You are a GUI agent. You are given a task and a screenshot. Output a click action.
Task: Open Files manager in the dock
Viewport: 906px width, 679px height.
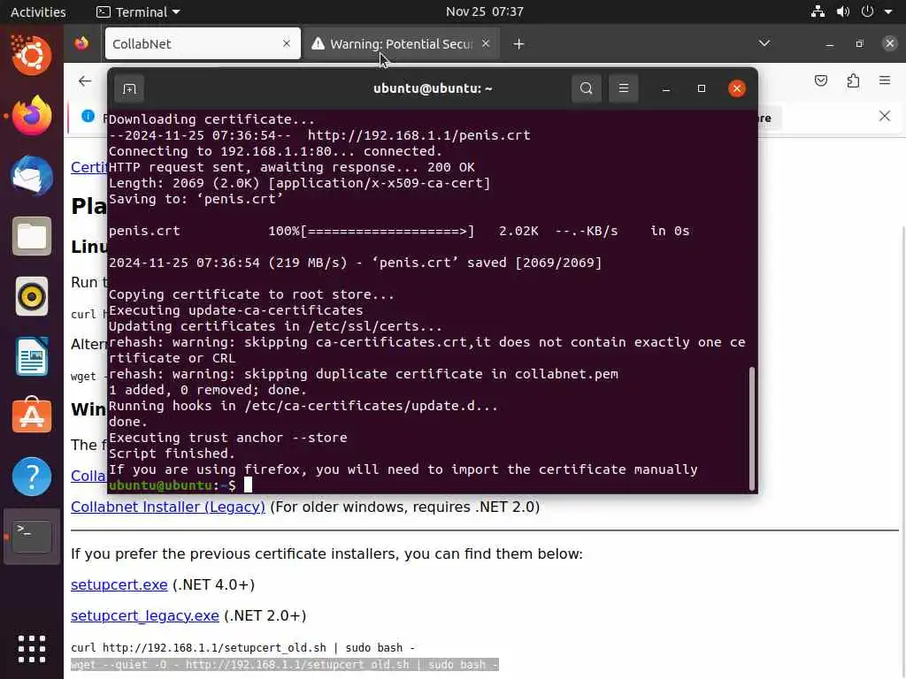[x=32, y=236]
